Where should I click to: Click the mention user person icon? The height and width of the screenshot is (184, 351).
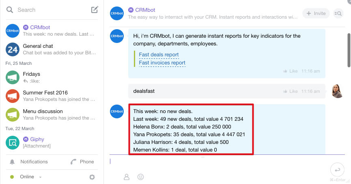coord(127,177)
